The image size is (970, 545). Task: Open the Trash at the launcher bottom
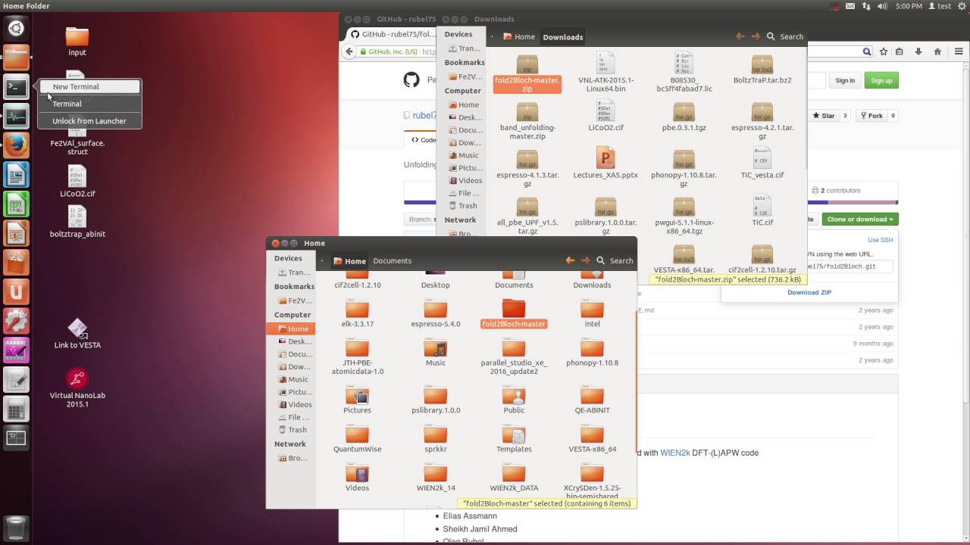pyautogui.click(x=16, y=528)
